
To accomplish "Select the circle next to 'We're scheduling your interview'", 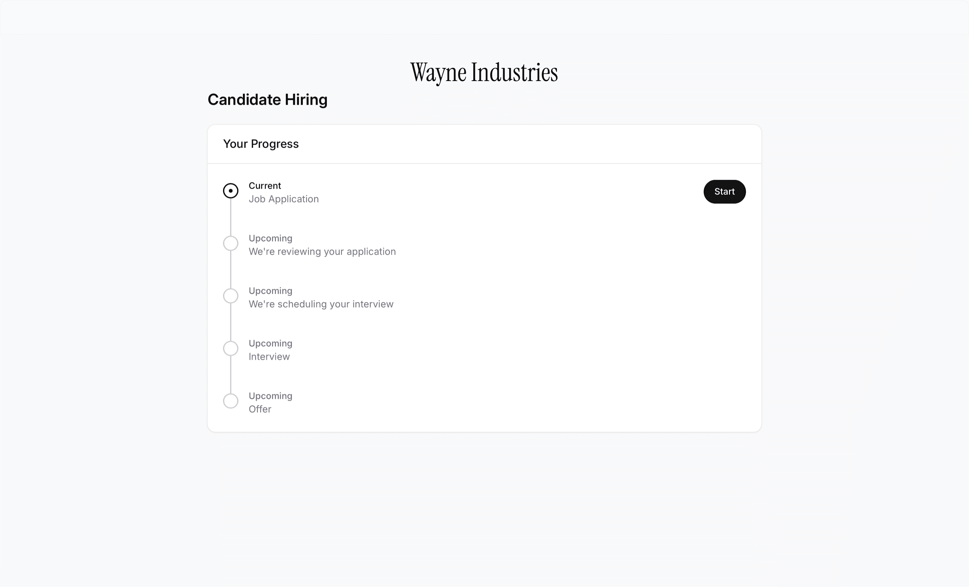I will pos(230,296).
